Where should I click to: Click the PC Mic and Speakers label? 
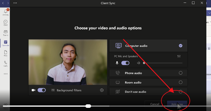pos(126,56)
